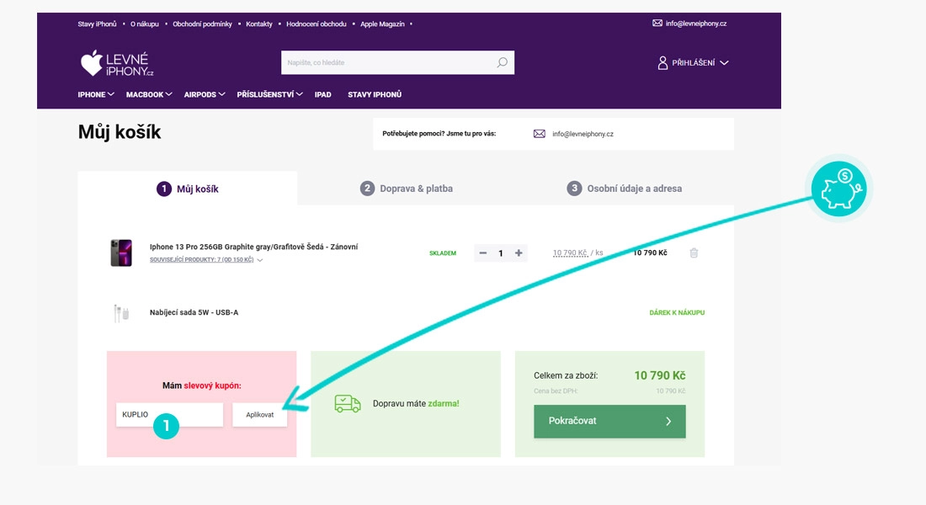Click green total 10 790 Kč

(660, 375)
